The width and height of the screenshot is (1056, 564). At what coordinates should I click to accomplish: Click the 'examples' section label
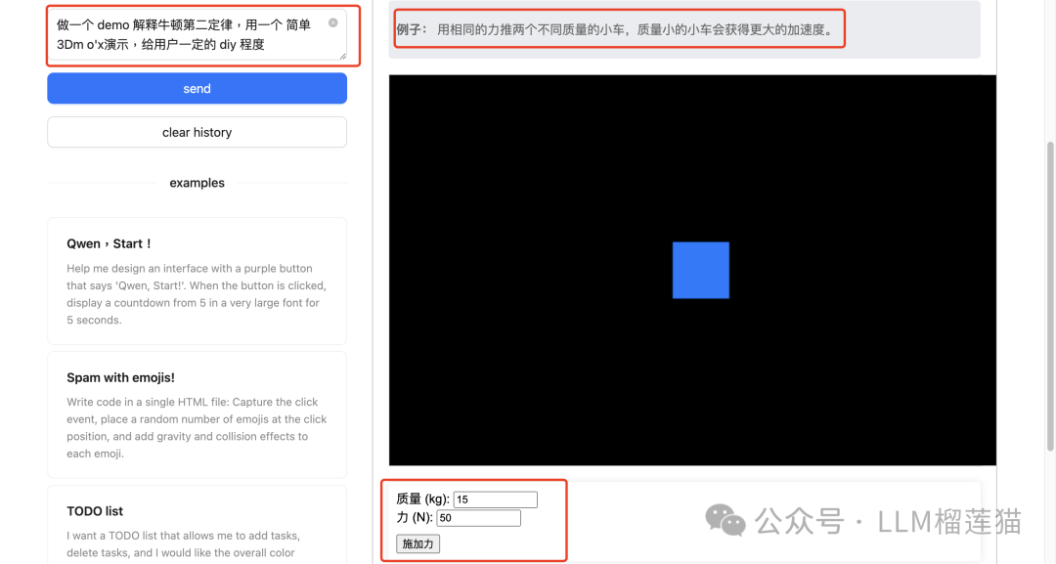click(x=197, y=183)
